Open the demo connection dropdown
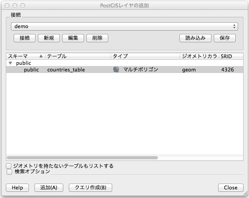This screenshot has width=249, height=198. [x=124, y=26]
